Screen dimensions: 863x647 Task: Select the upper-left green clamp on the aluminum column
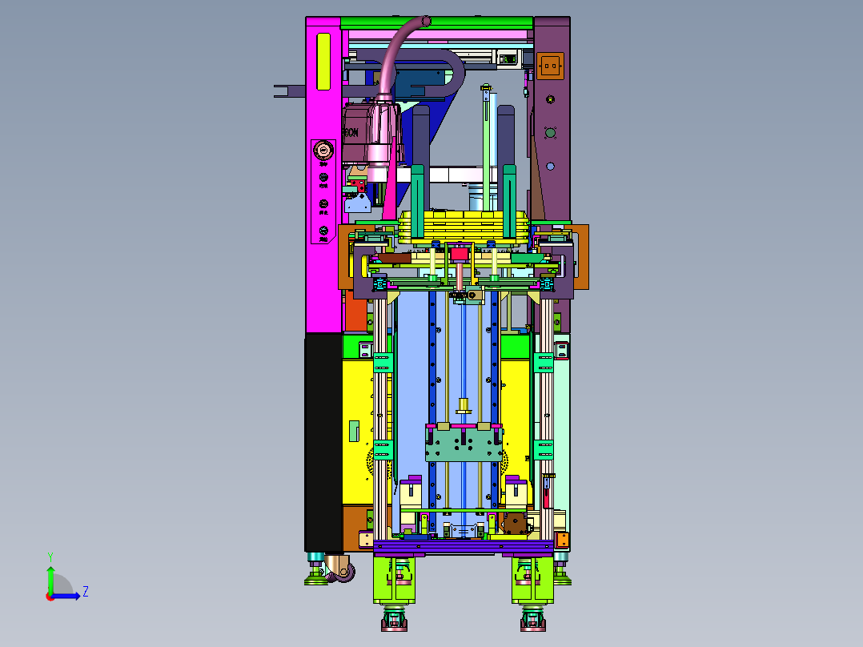383,363
